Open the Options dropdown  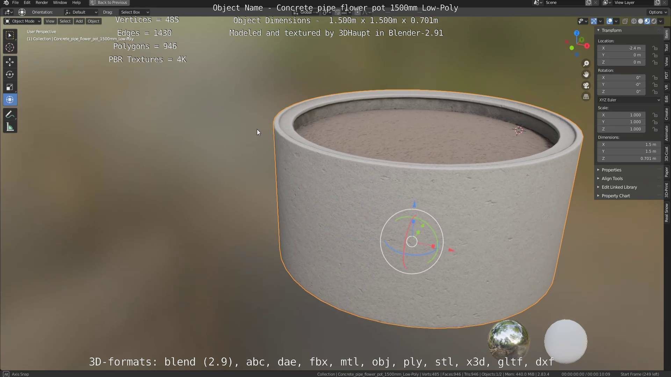tap(658, 12)
